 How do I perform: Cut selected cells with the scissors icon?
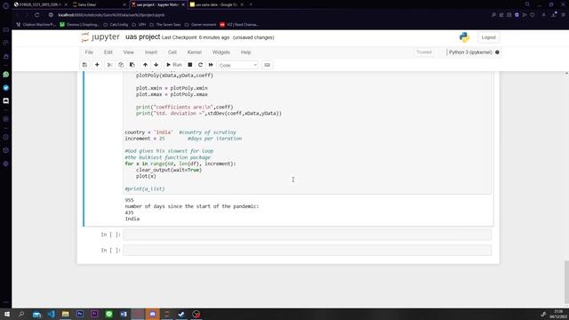[109, 65]
